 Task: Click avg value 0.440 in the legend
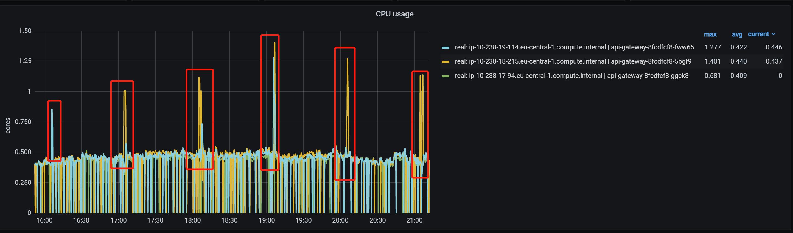point(738,61)
